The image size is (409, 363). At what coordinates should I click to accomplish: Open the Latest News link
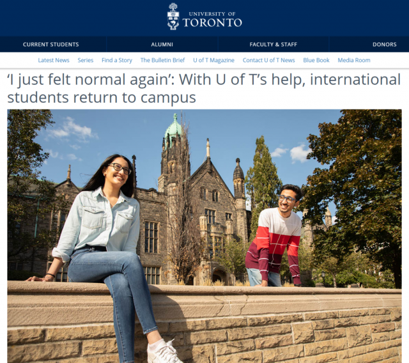click(x=54, y=60)
